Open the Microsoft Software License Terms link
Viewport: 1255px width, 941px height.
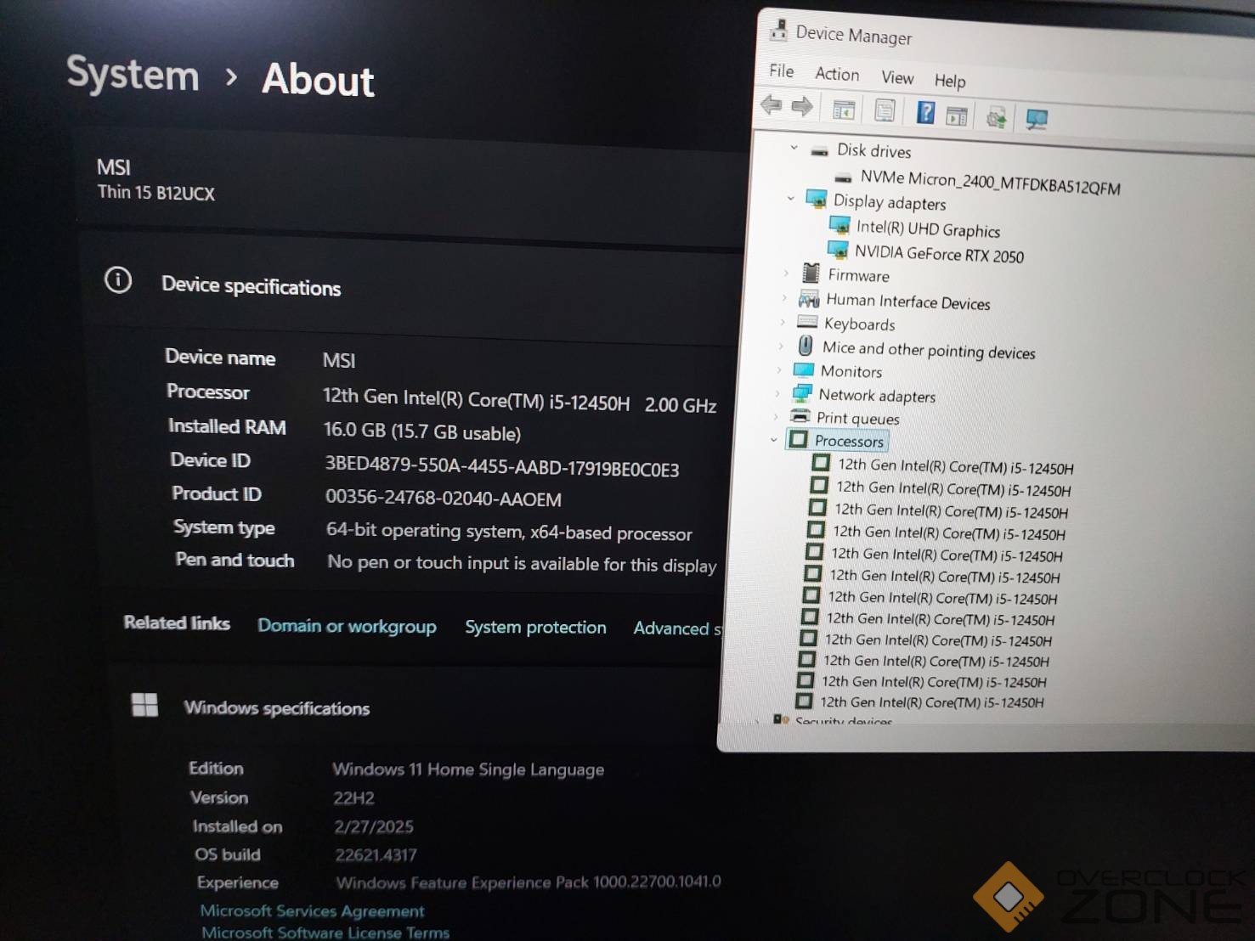[x=325, y=933]
